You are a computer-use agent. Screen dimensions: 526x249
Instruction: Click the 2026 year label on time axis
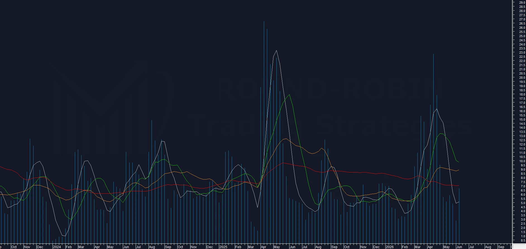pos(390,247)
